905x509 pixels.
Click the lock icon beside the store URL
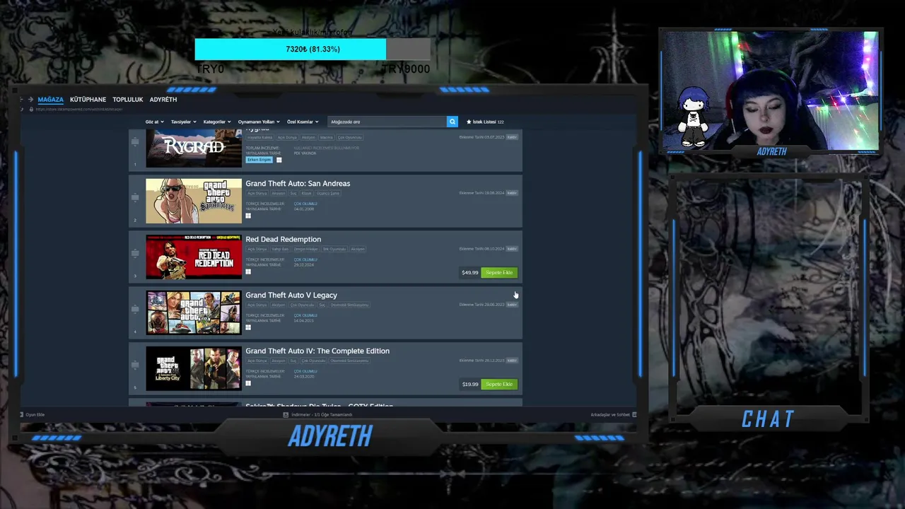[x=30, y=109]
